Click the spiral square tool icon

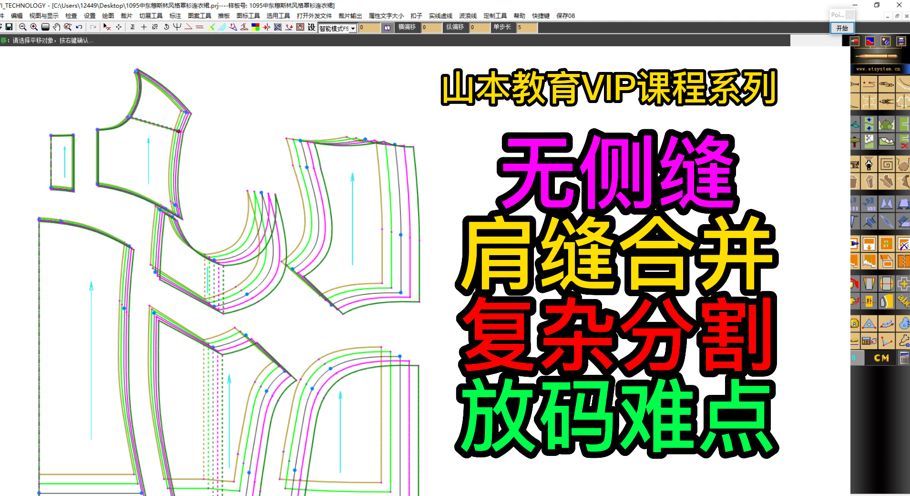[886, 165]
